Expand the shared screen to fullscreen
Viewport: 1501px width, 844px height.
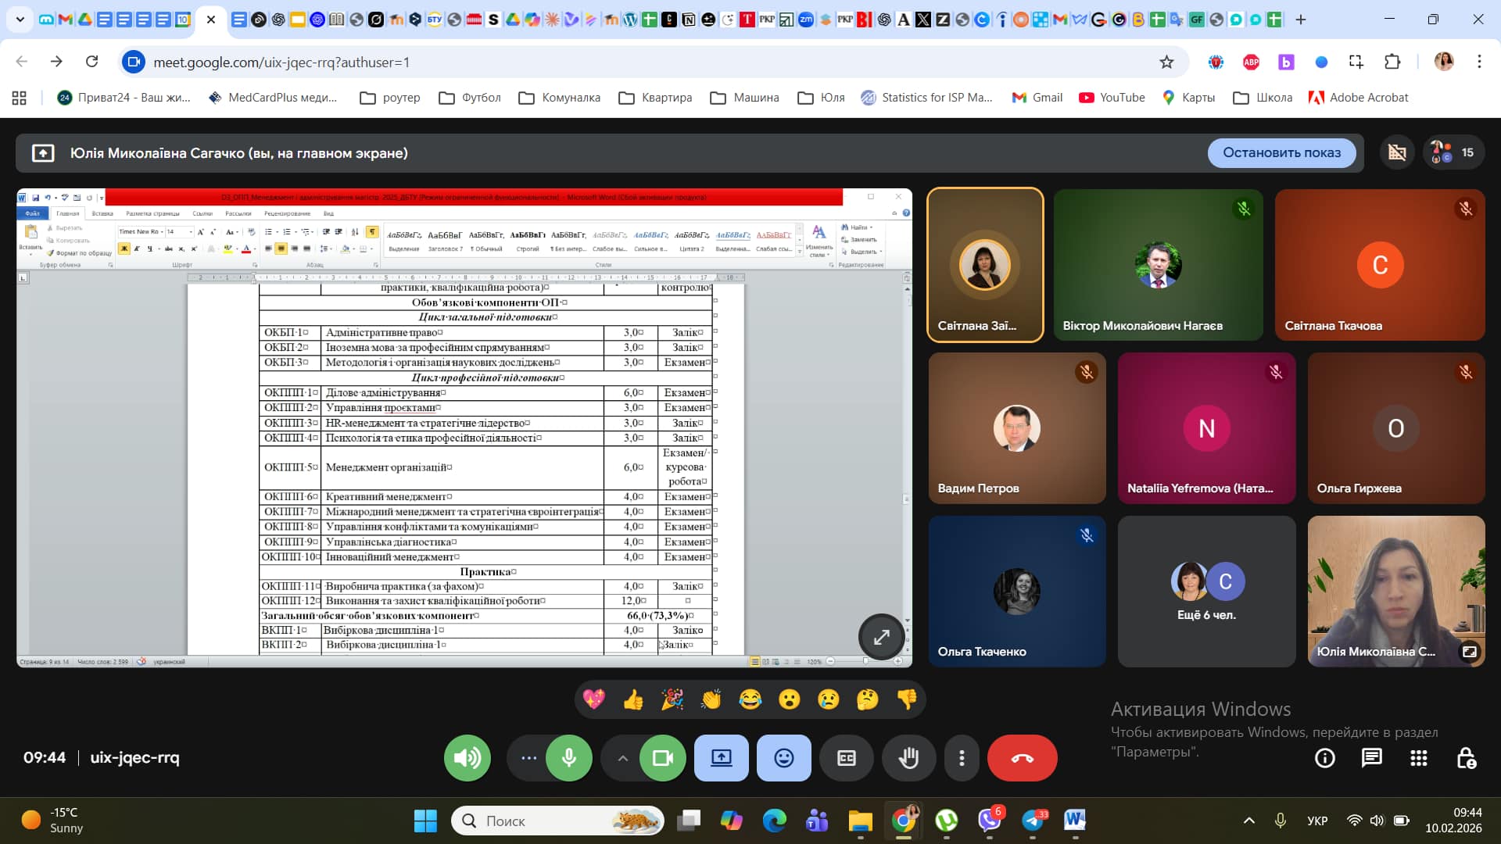pos(881,637)
